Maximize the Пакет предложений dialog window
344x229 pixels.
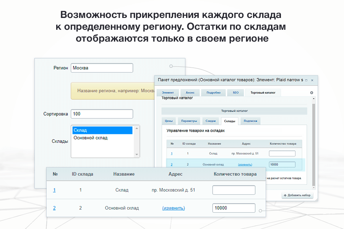306,80
